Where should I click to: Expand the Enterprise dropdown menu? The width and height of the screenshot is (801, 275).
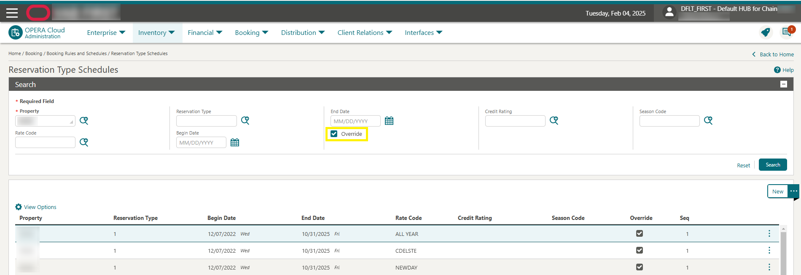coord(106,32)
